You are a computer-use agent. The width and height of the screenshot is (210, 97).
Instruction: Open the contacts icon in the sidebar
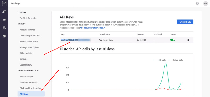(x=4, y=12)
